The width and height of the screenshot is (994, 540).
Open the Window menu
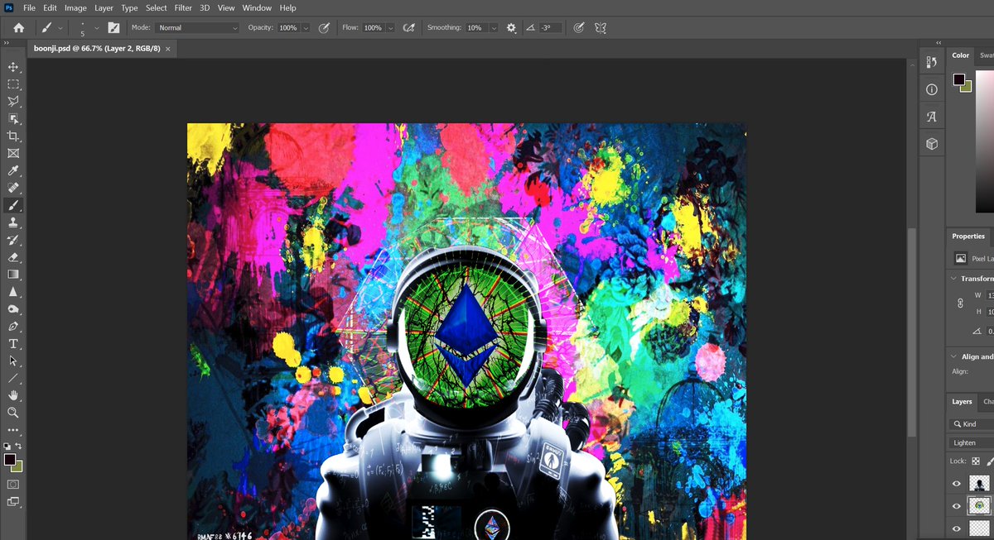(x=257, y=7)
